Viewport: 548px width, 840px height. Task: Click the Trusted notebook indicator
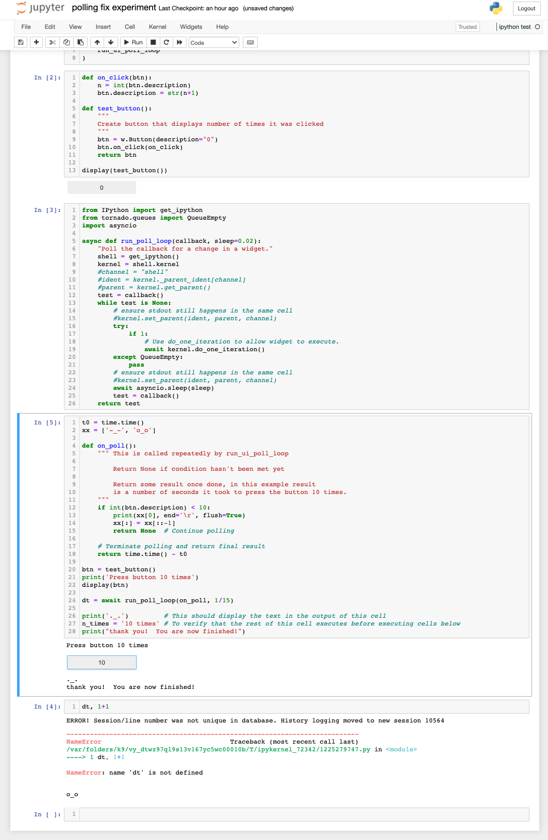pyautogui.click(x=468, y=27)
